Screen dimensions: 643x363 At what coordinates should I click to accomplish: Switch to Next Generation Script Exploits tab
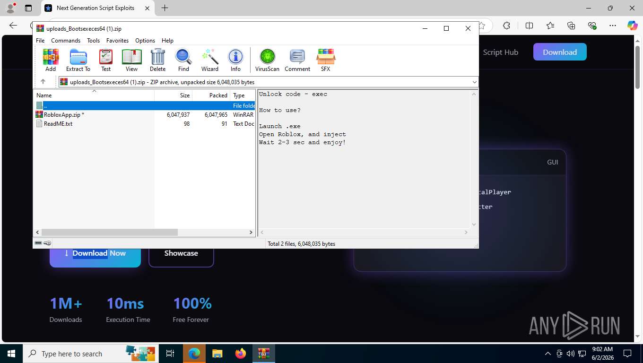[x=96, y=8]
